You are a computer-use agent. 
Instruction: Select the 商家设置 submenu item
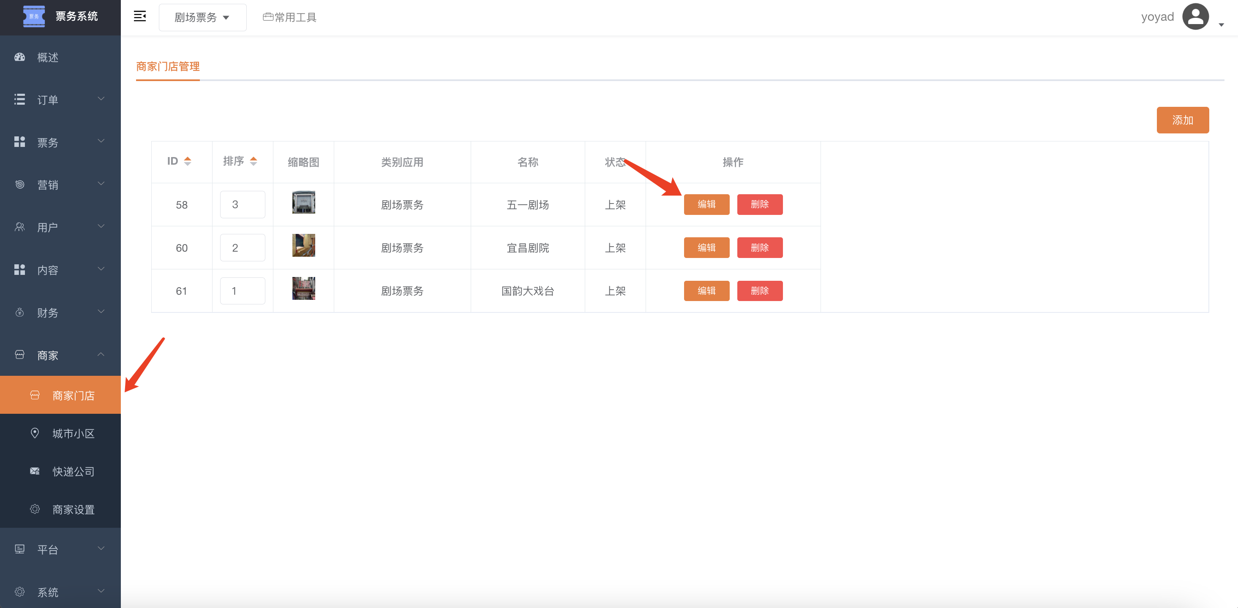60,509
